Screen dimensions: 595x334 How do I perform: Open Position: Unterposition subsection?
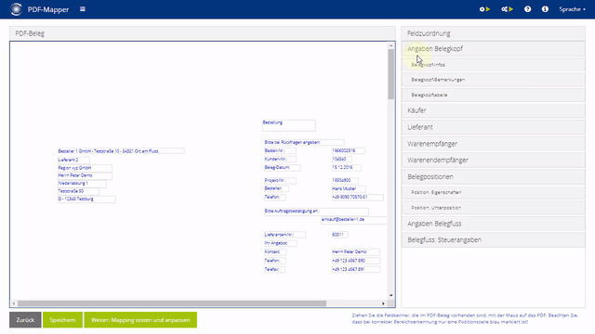494,208
